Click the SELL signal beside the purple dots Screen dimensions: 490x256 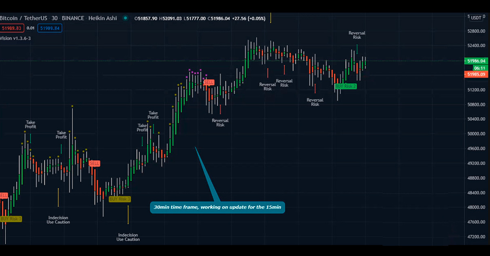[x=209, y=82]
